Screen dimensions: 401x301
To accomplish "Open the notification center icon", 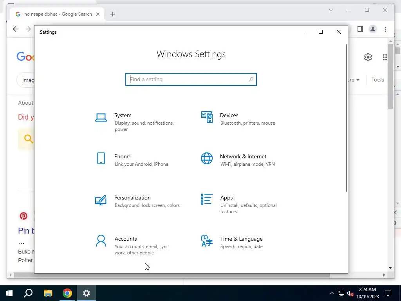I will [388, 293].
